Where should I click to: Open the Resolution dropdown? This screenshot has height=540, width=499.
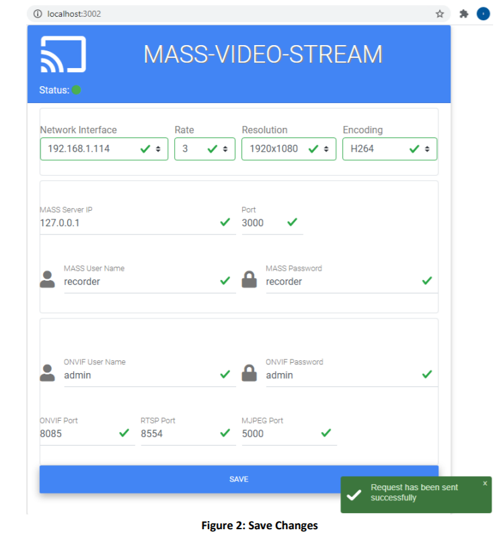[x=289, y=149]
